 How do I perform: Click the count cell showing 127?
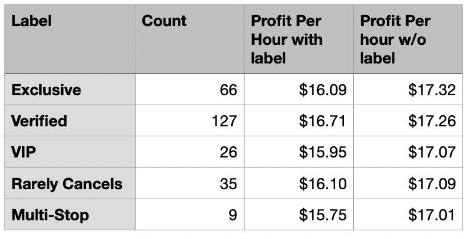click(190, 121)
